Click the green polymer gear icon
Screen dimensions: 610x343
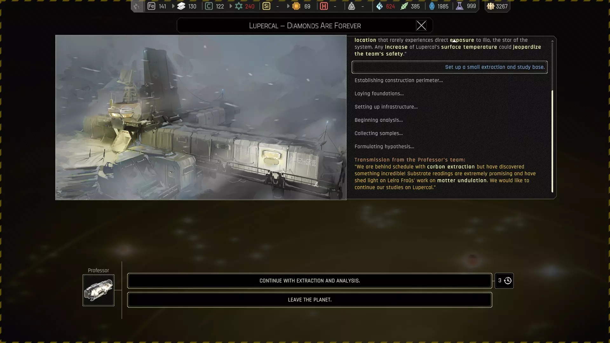point(239,6)
